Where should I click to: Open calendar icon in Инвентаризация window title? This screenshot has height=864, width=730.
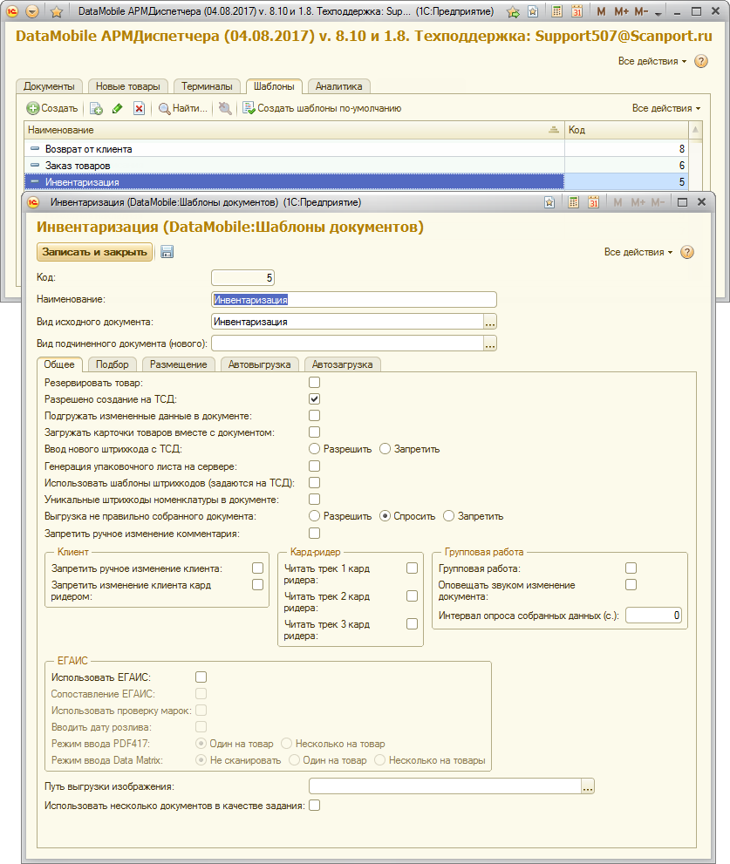[x=593, y=202]
